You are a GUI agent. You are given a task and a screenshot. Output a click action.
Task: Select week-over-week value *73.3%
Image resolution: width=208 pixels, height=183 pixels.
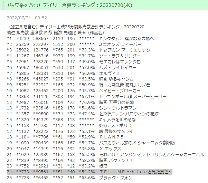click(x=87, y=50)
